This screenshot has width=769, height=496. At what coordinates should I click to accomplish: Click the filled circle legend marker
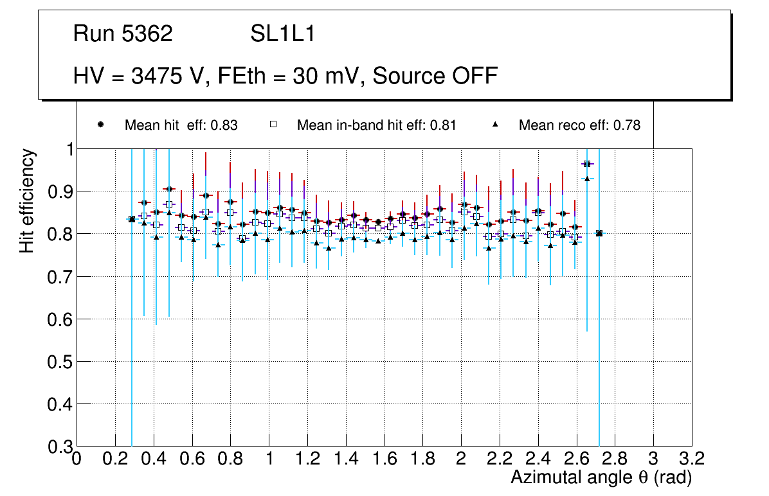coord(100,125)
